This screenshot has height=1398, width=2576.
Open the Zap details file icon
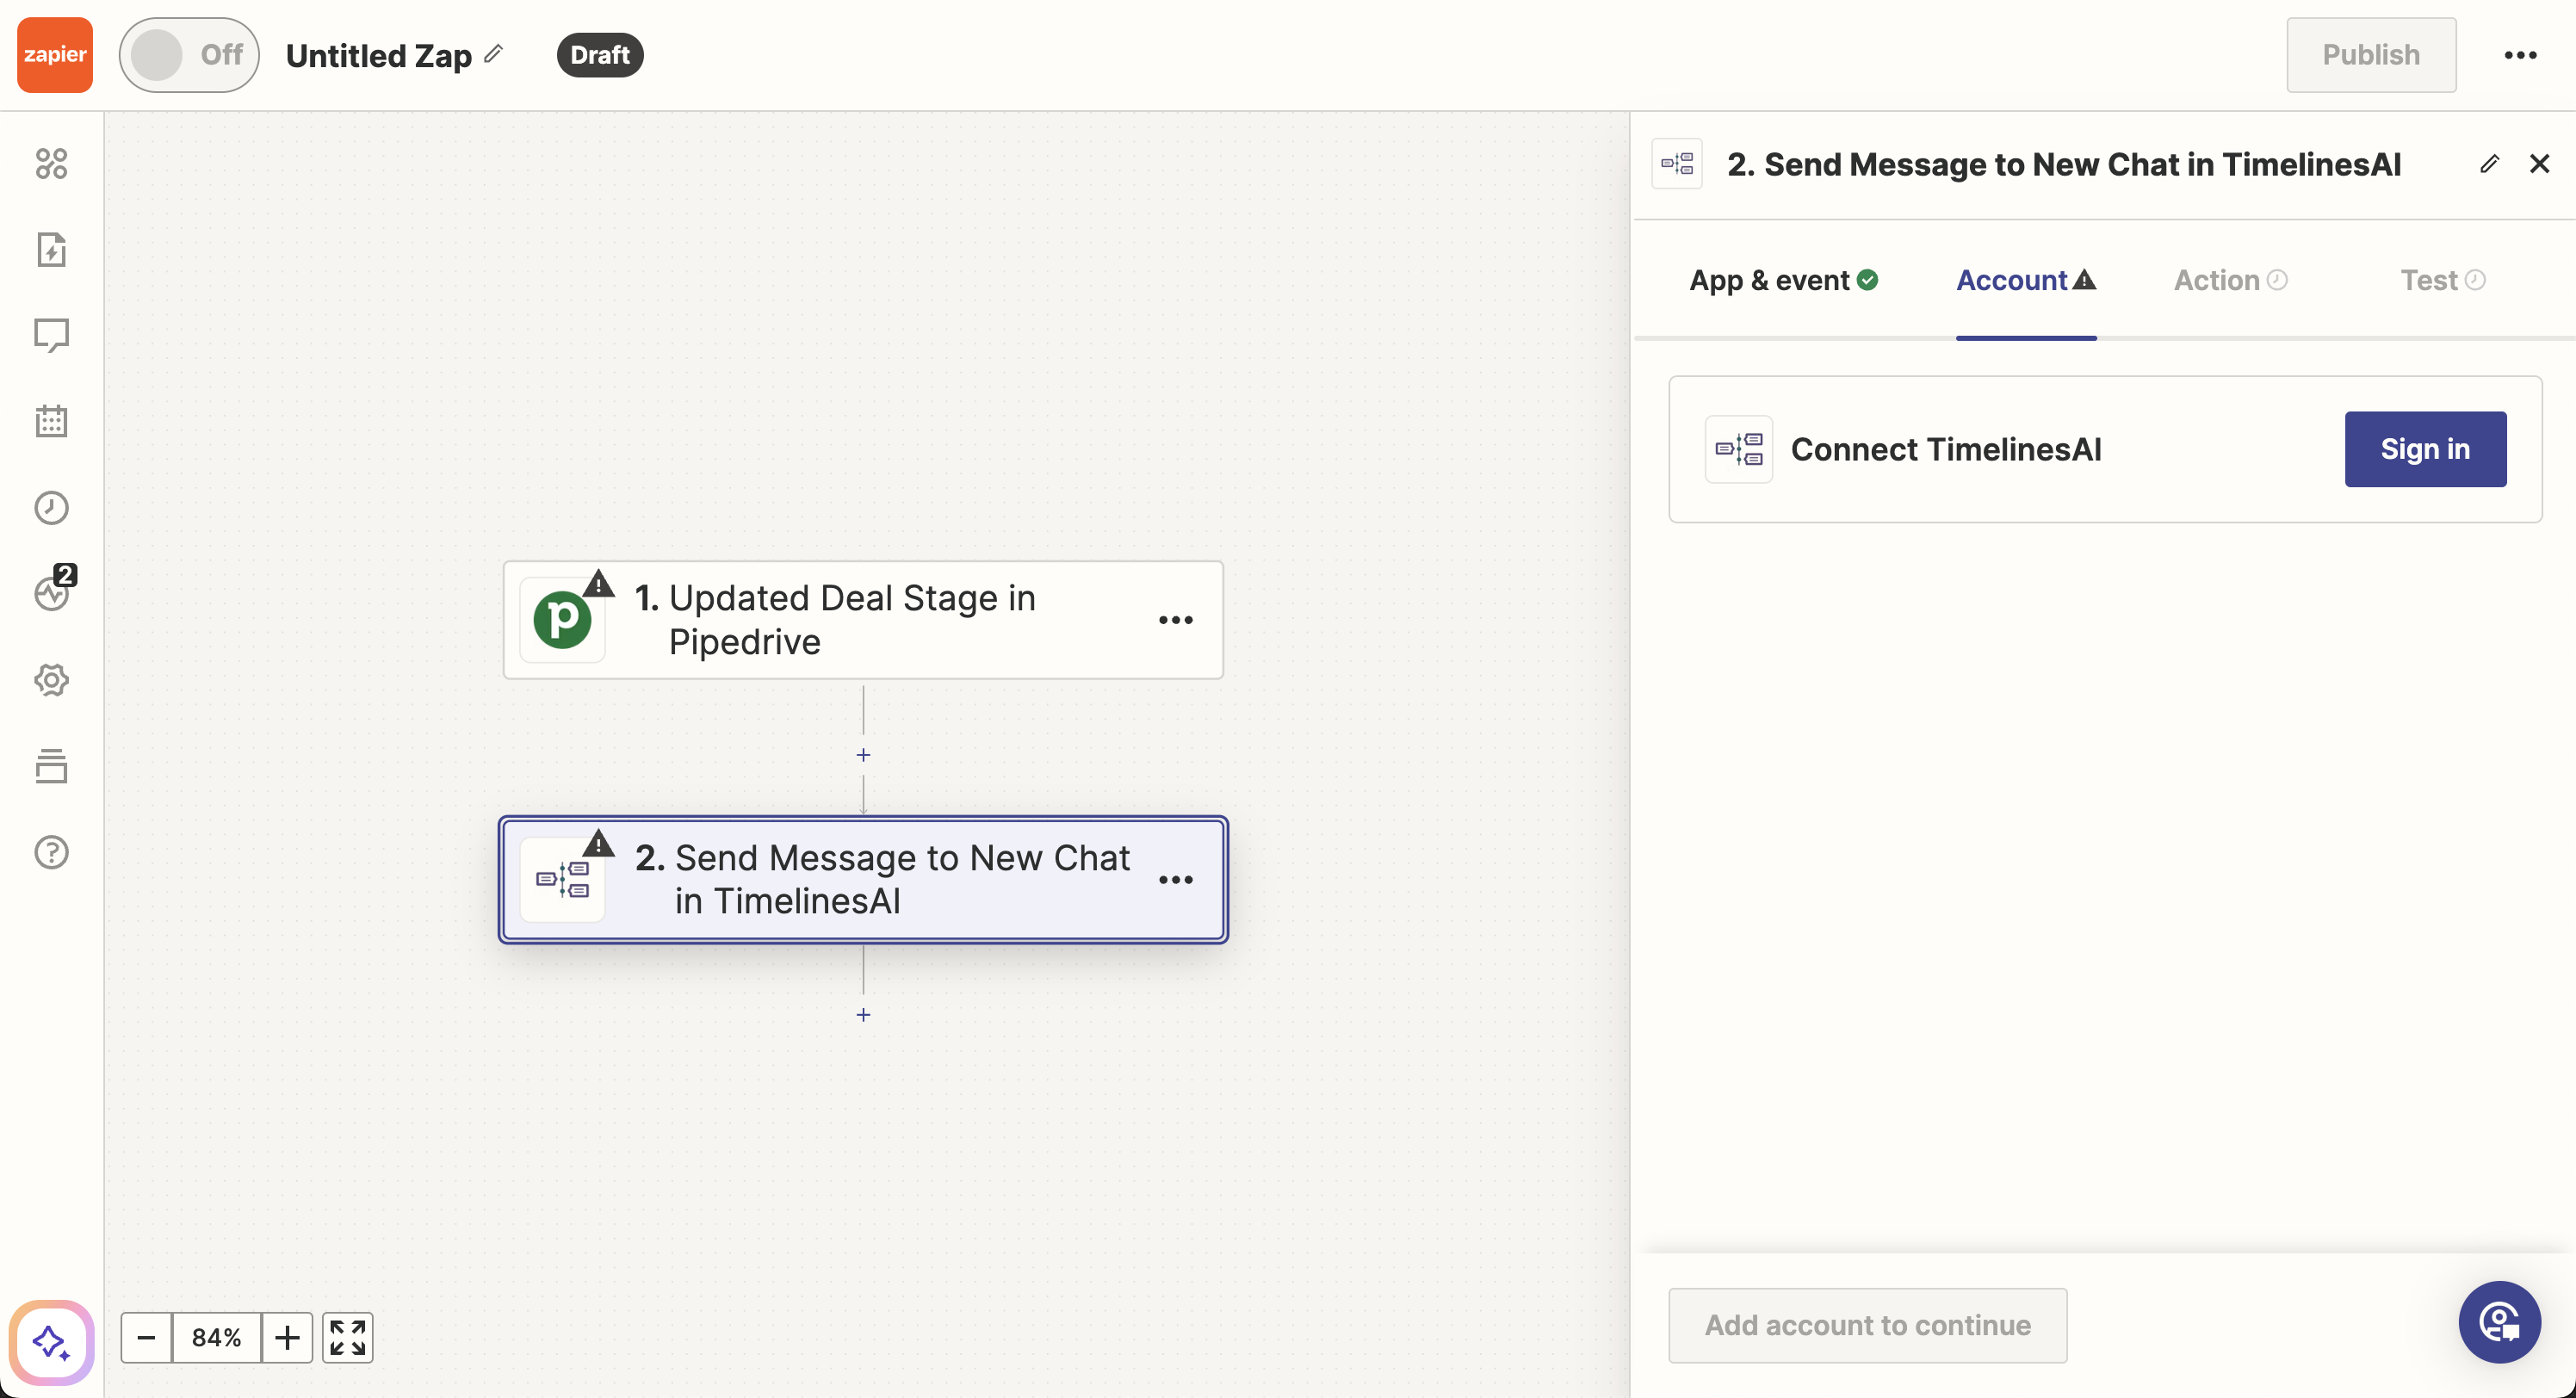(x=51, y=250)
